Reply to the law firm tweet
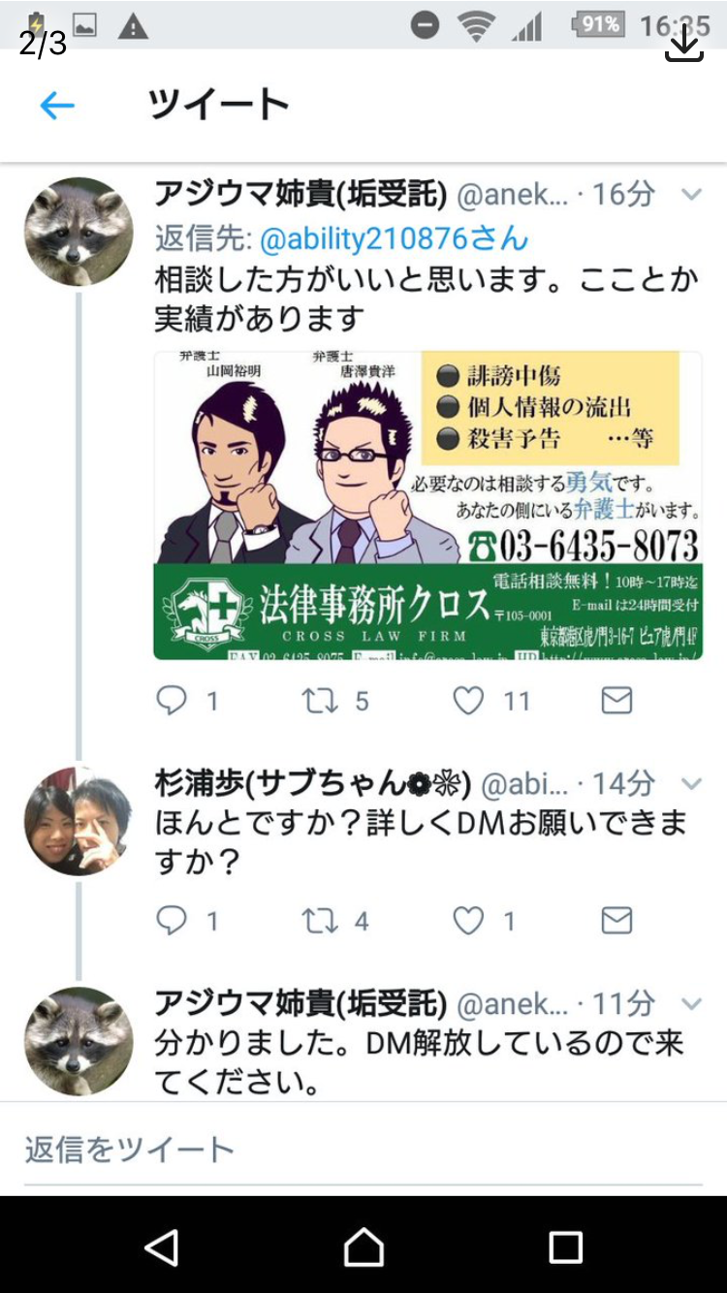The image size is (727, 1293). 172,700
